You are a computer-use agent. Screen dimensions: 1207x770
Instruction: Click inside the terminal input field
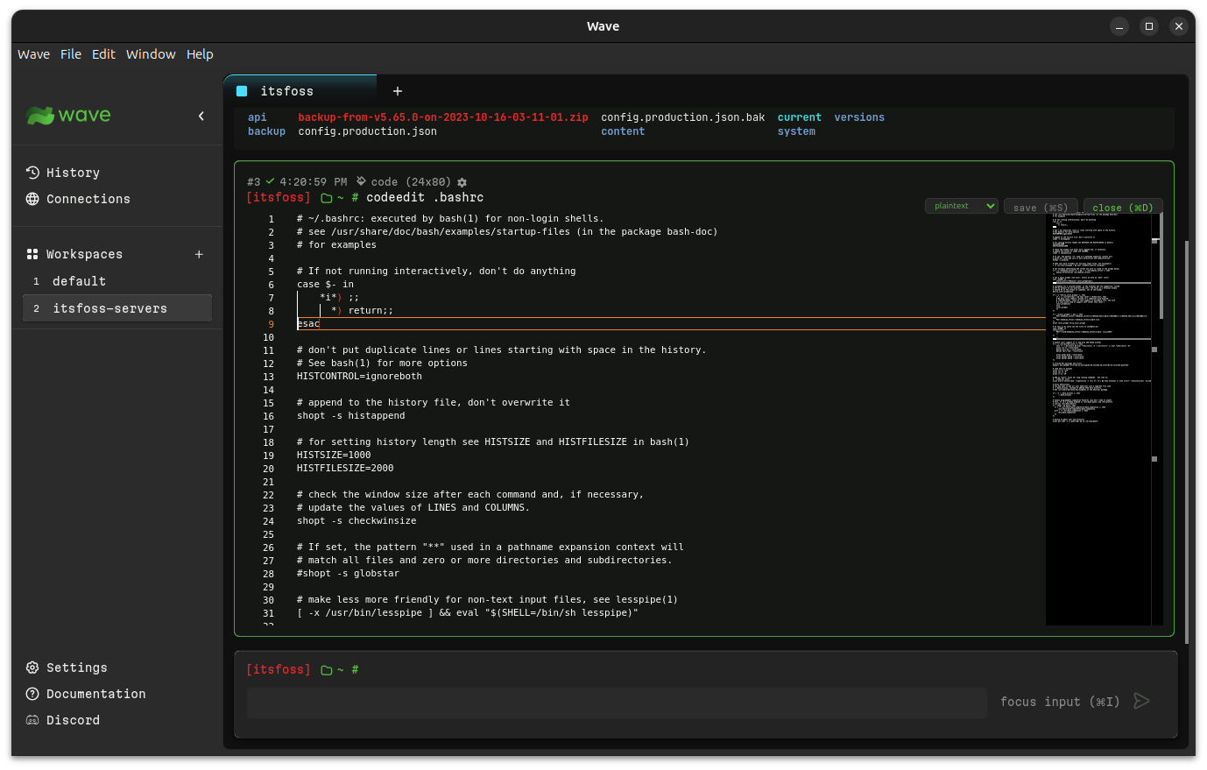pyautogui.click(x=617, y=702)
